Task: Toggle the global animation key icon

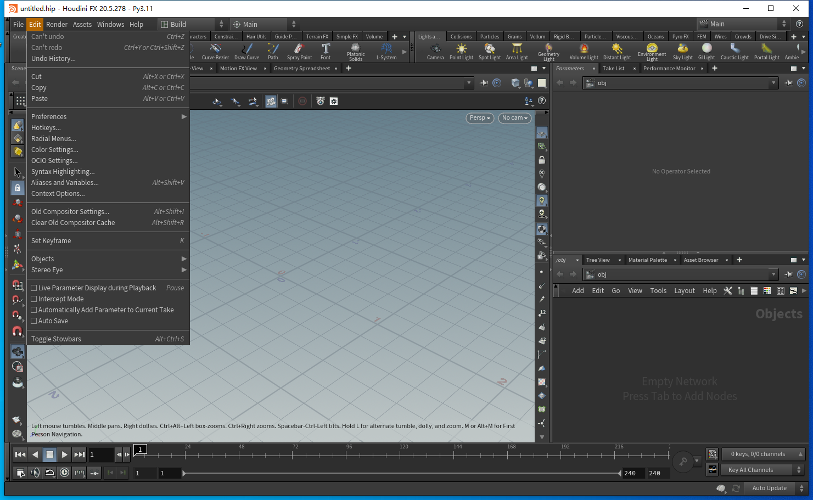Action: (x=683, y=462)
